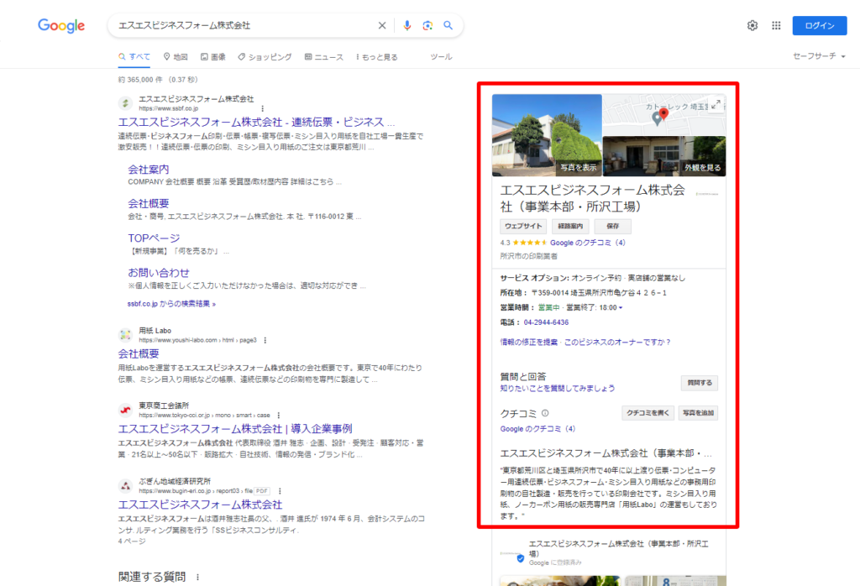Click the Google logo
860x586 pixels.
(60, 25)
